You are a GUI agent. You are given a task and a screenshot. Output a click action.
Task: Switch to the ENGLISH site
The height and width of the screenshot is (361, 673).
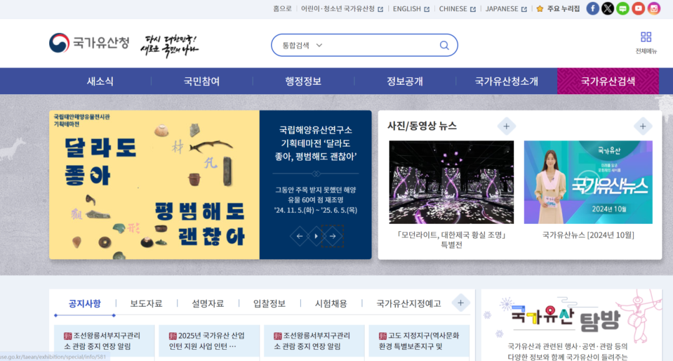pyautogui.click(x=411, y=9)
